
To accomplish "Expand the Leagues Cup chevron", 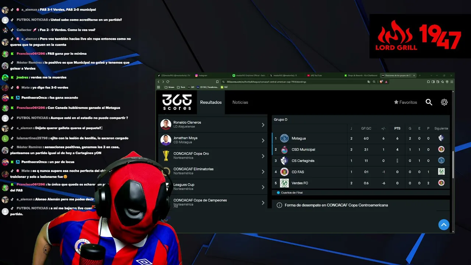I will coord(263,187).
